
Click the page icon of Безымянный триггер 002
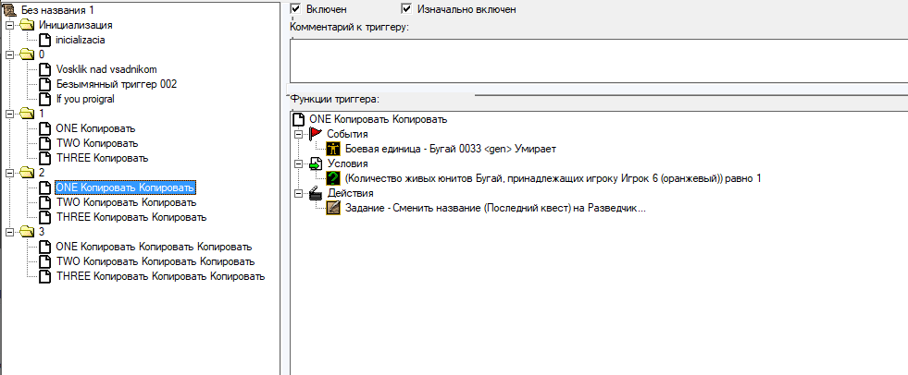45,84
